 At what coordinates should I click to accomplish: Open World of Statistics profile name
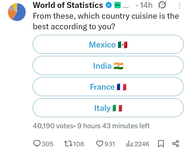[x=68, y=5]
